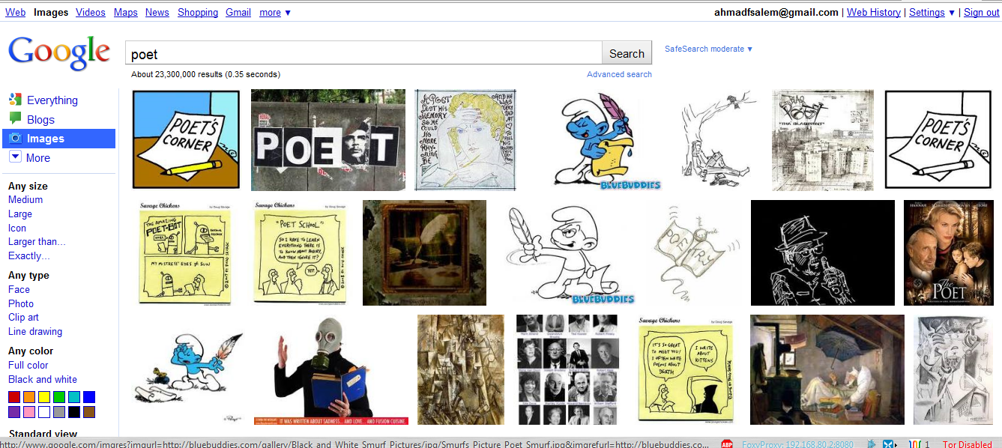This screenshot has height=448, width=1002.
Task: Open the outlined Smurf with quill thumbnail
Action: click(x=572, y=254)
